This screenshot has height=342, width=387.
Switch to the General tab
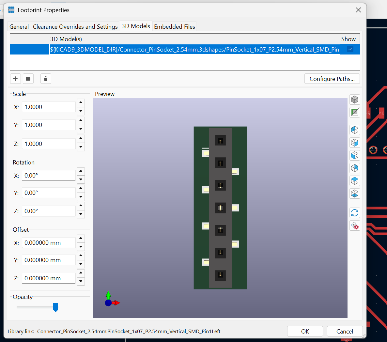(x=19, y=26)
